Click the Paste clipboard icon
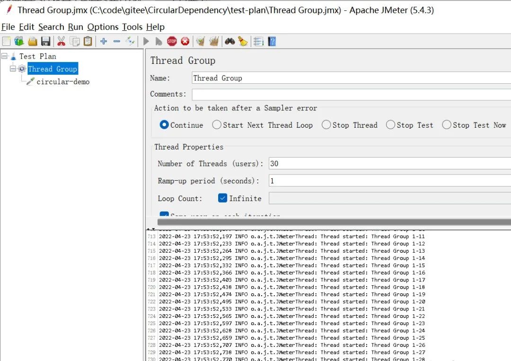The image size is (511, 361). [88, 41]
